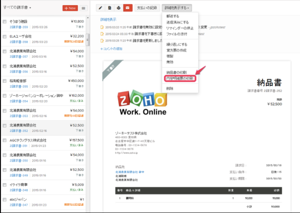Collapse the 詳細を表示する dropdown button
Viewport: 300px width, 213px height.
(176, 8)
